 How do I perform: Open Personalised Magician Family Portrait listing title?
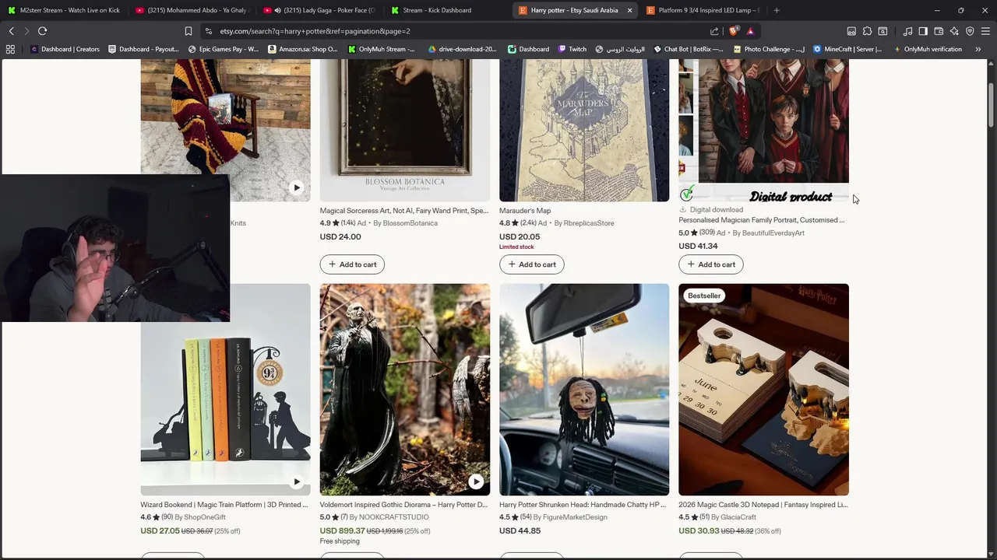[761, 220]
